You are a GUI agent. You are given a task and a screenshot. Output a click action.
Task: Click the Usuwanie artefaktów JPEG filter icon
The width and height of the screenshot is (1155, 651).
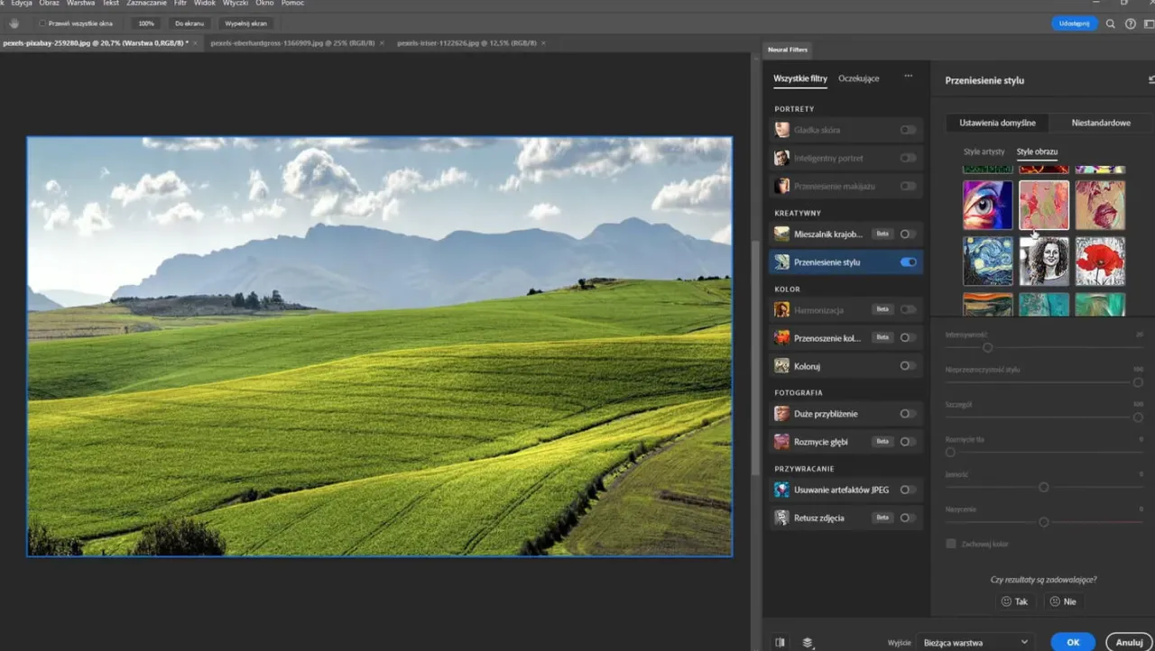pos(781,490)
